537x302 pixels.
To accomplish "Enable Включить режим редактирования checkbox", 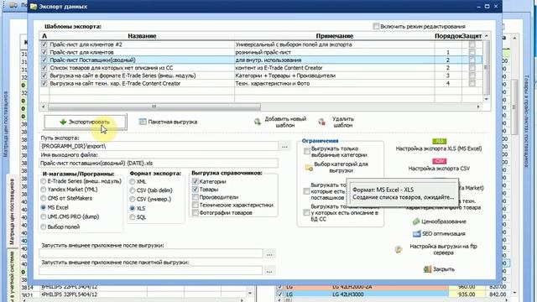I will (376, 26).
